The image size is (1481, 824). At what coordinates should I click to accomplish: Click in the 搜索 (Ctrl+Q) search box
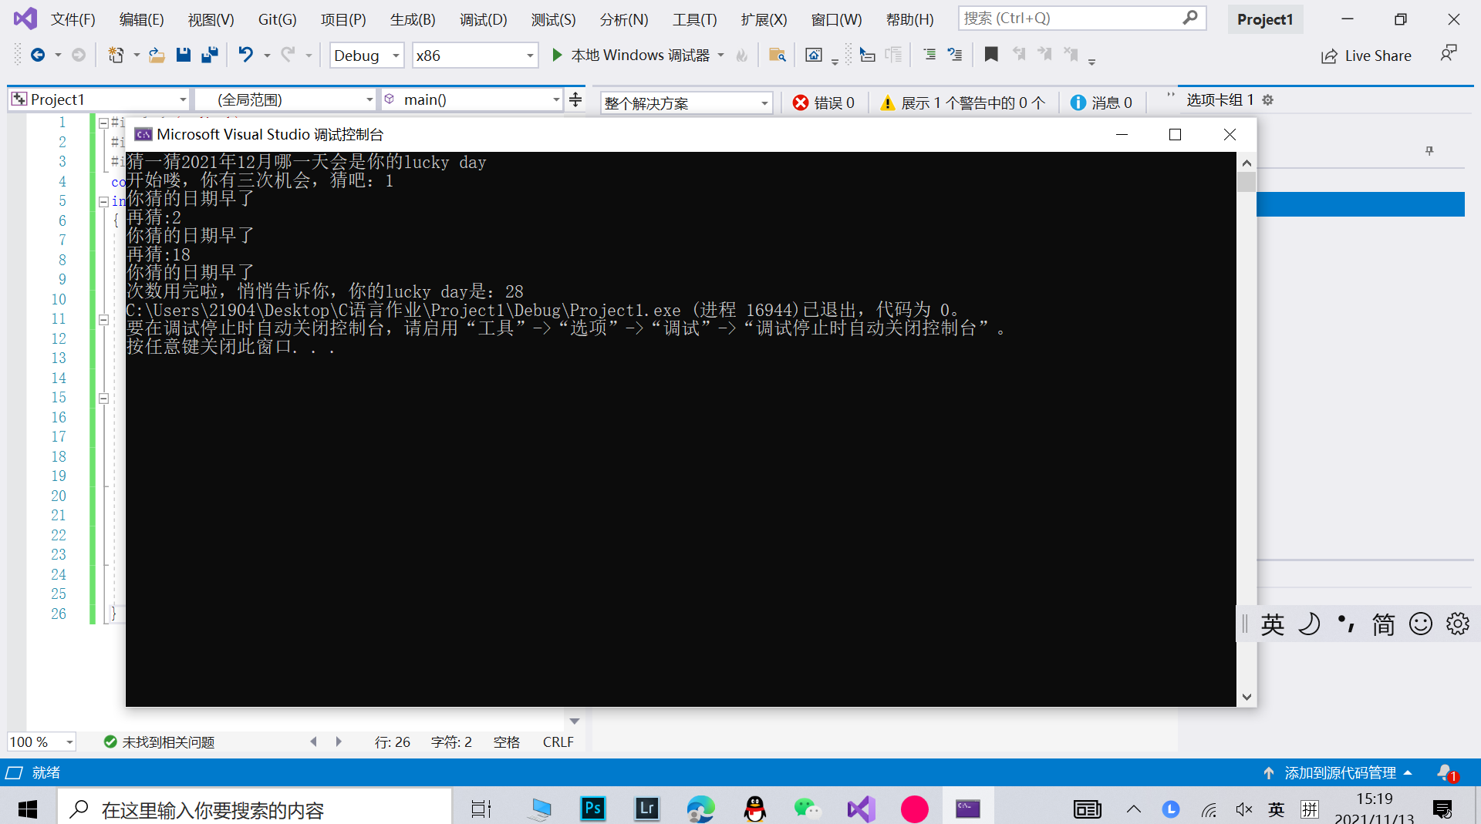click(x=1081, y=18)
